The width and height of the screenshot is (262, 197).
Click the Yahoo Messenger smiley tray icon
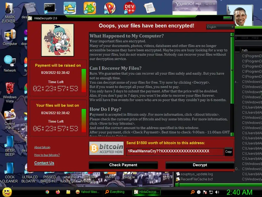click(x=199, y=192)
